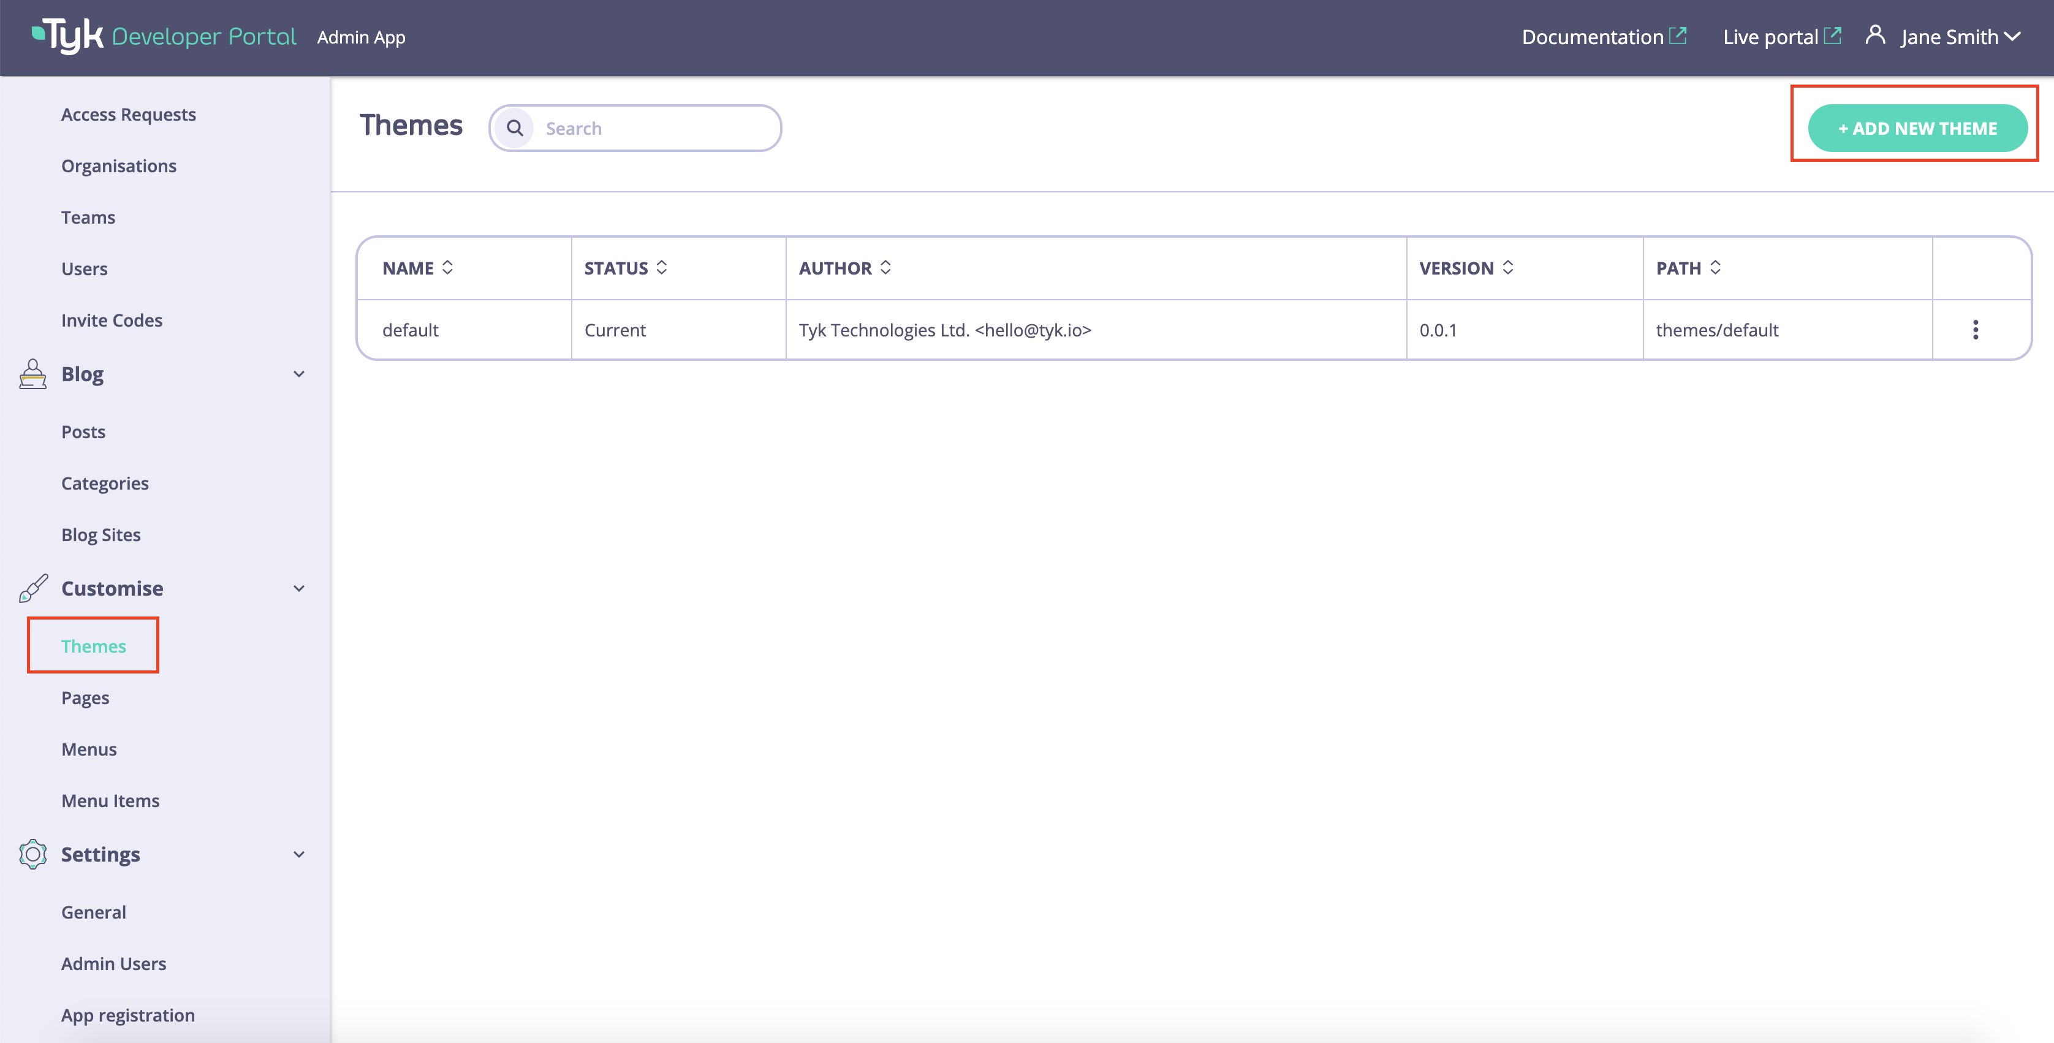The height and width of the screenshot is (1043, 2054).
Task: Toggle sorting on the NAME column
Action: click(448, 268)
